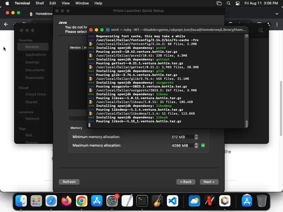
Task: Click the browser page vertical scrollbar
Action: (x=281, y=108)
